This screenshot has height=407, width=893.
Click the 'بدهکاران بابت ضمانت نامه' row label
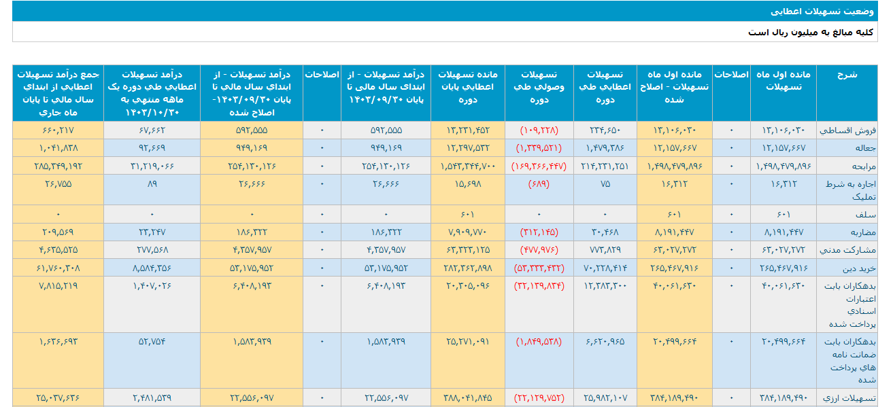click(x=847, y=360)
